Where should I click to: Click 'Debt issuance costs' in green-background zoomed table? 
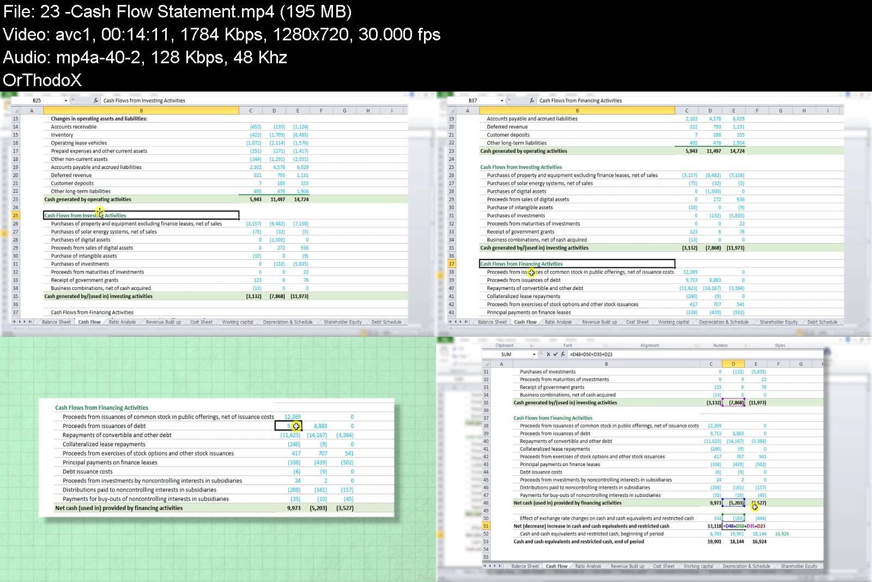[x=87, y=471]
